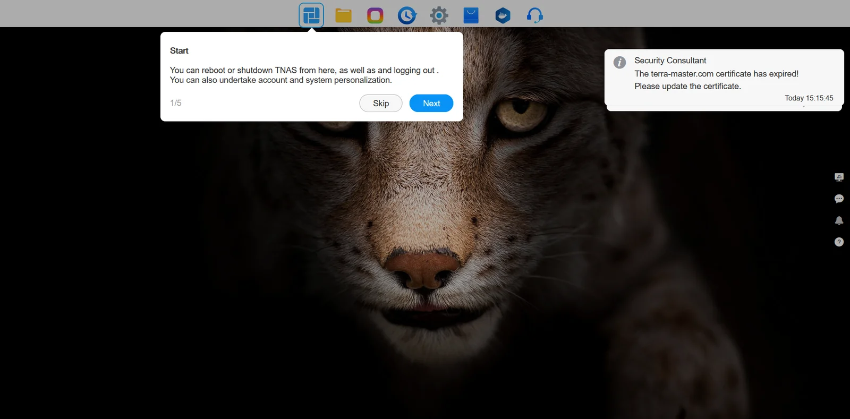
Task: Click the Start heading in the tour popup
Action: click(x=179, y=51)
